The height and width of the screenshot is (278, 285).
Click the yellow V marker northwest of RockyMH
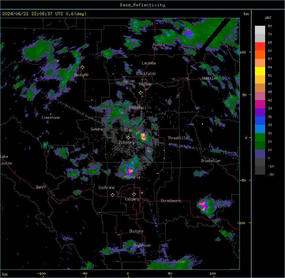(x=58, y=61)
